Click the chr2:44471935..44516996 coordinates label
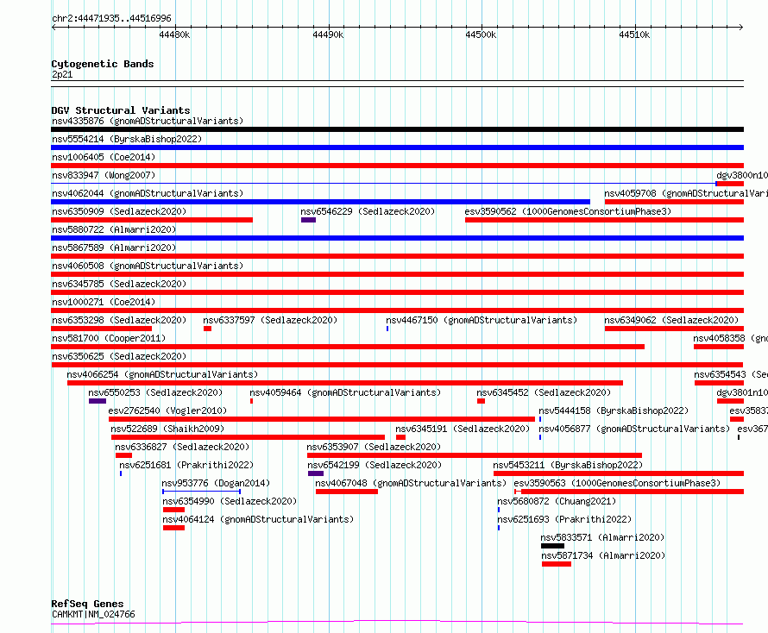The height and width of the screenshot is (633, 768). (x=111, y=19)
